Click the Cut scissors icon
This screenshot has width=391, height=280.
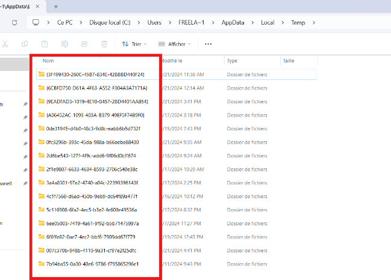point(5,44)
